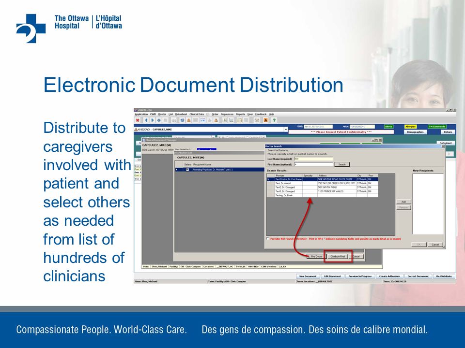Click the blue forward arrow toolbar icon

pyautogui.click(x=153, y=120)
